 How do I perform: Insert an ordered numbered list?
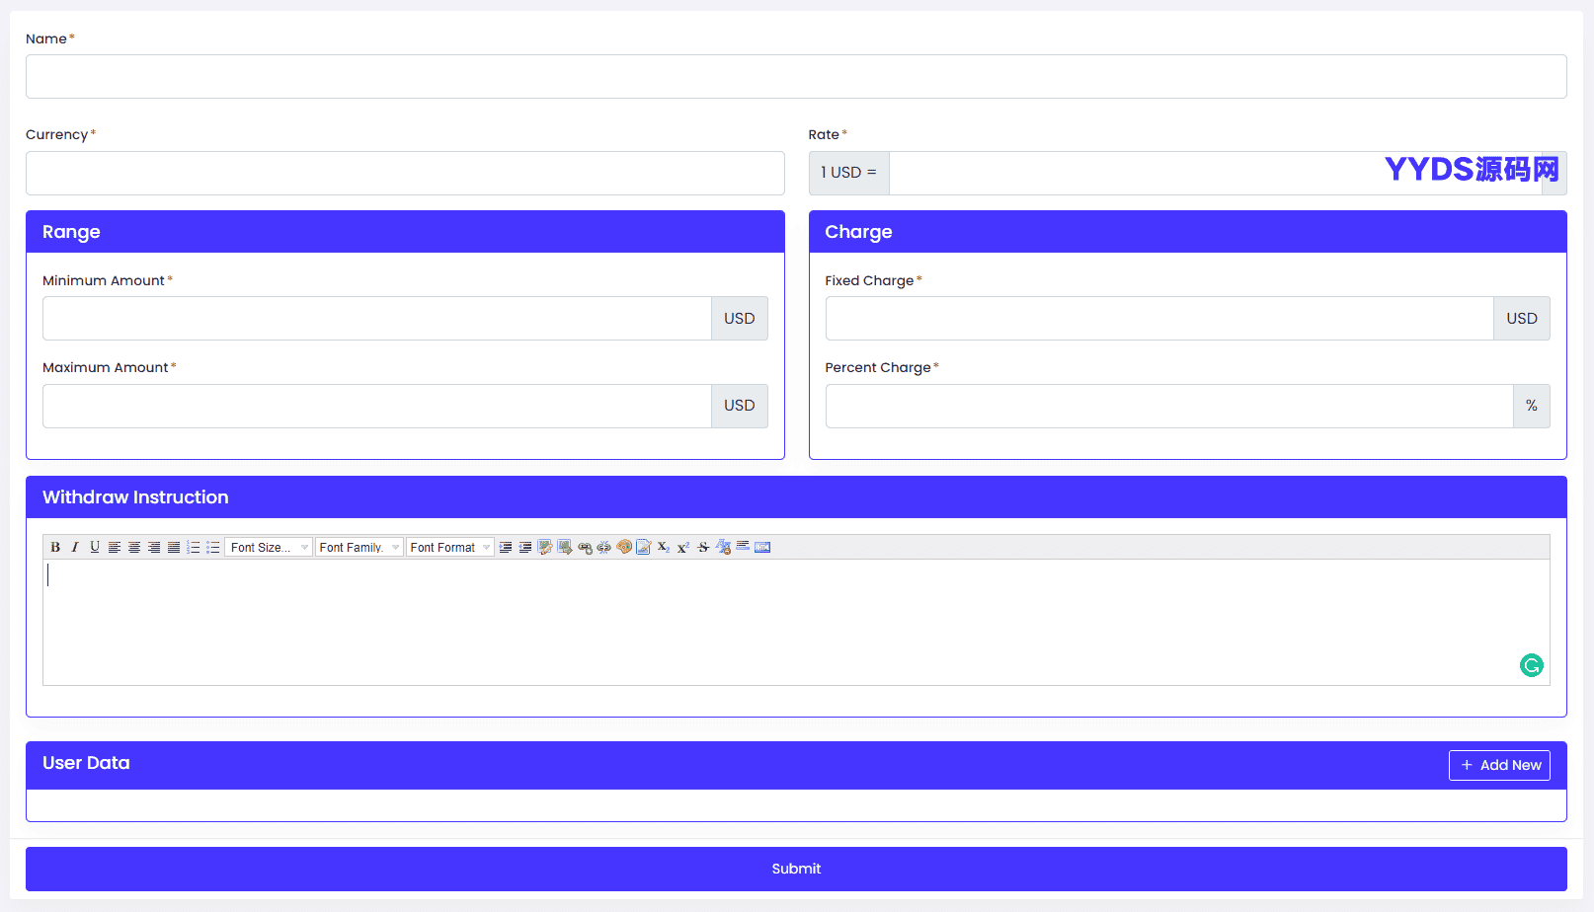194,547
